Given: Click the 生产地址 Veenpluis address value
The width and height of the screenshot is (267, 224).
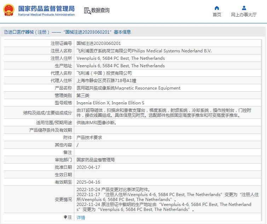Looking at the screenshot, I should click(121, 66).
